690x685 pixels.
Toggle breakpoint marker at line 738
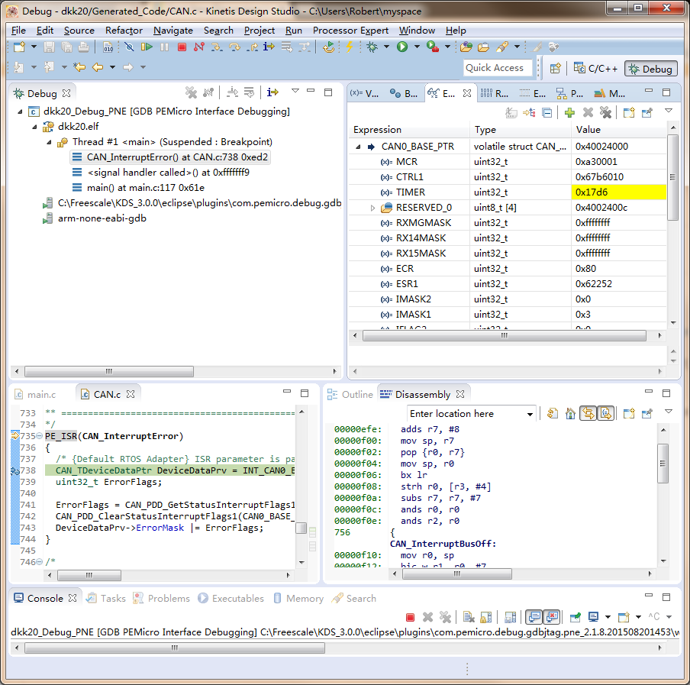(x=15, y=470)
